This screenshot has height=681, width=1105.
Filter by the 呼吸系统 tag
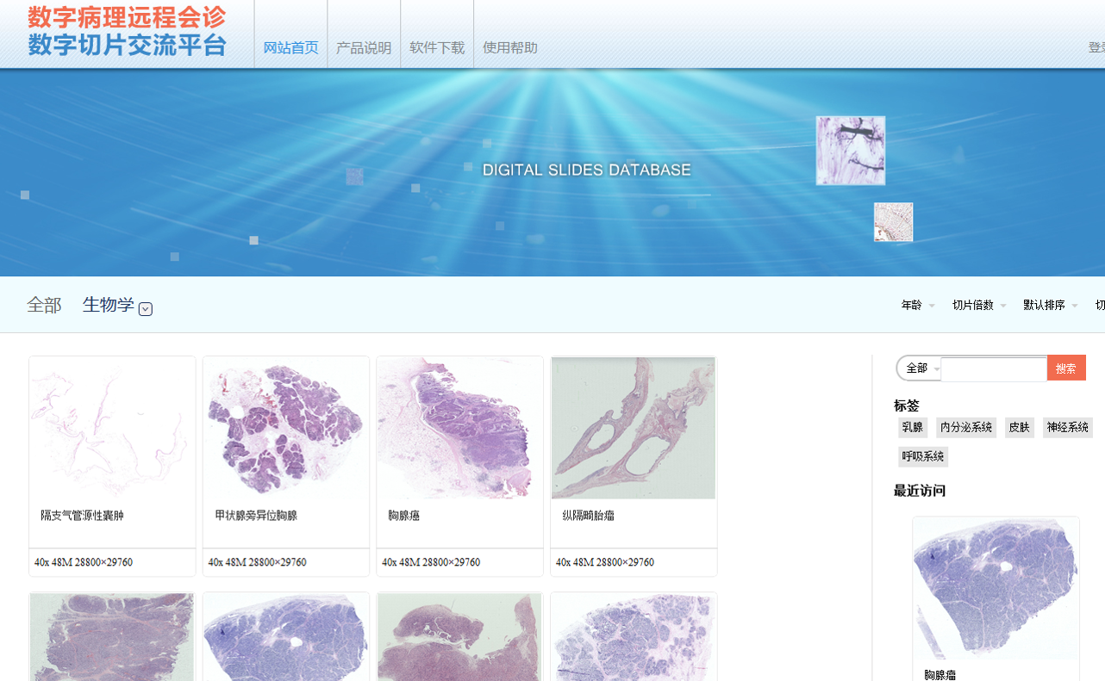923,456
